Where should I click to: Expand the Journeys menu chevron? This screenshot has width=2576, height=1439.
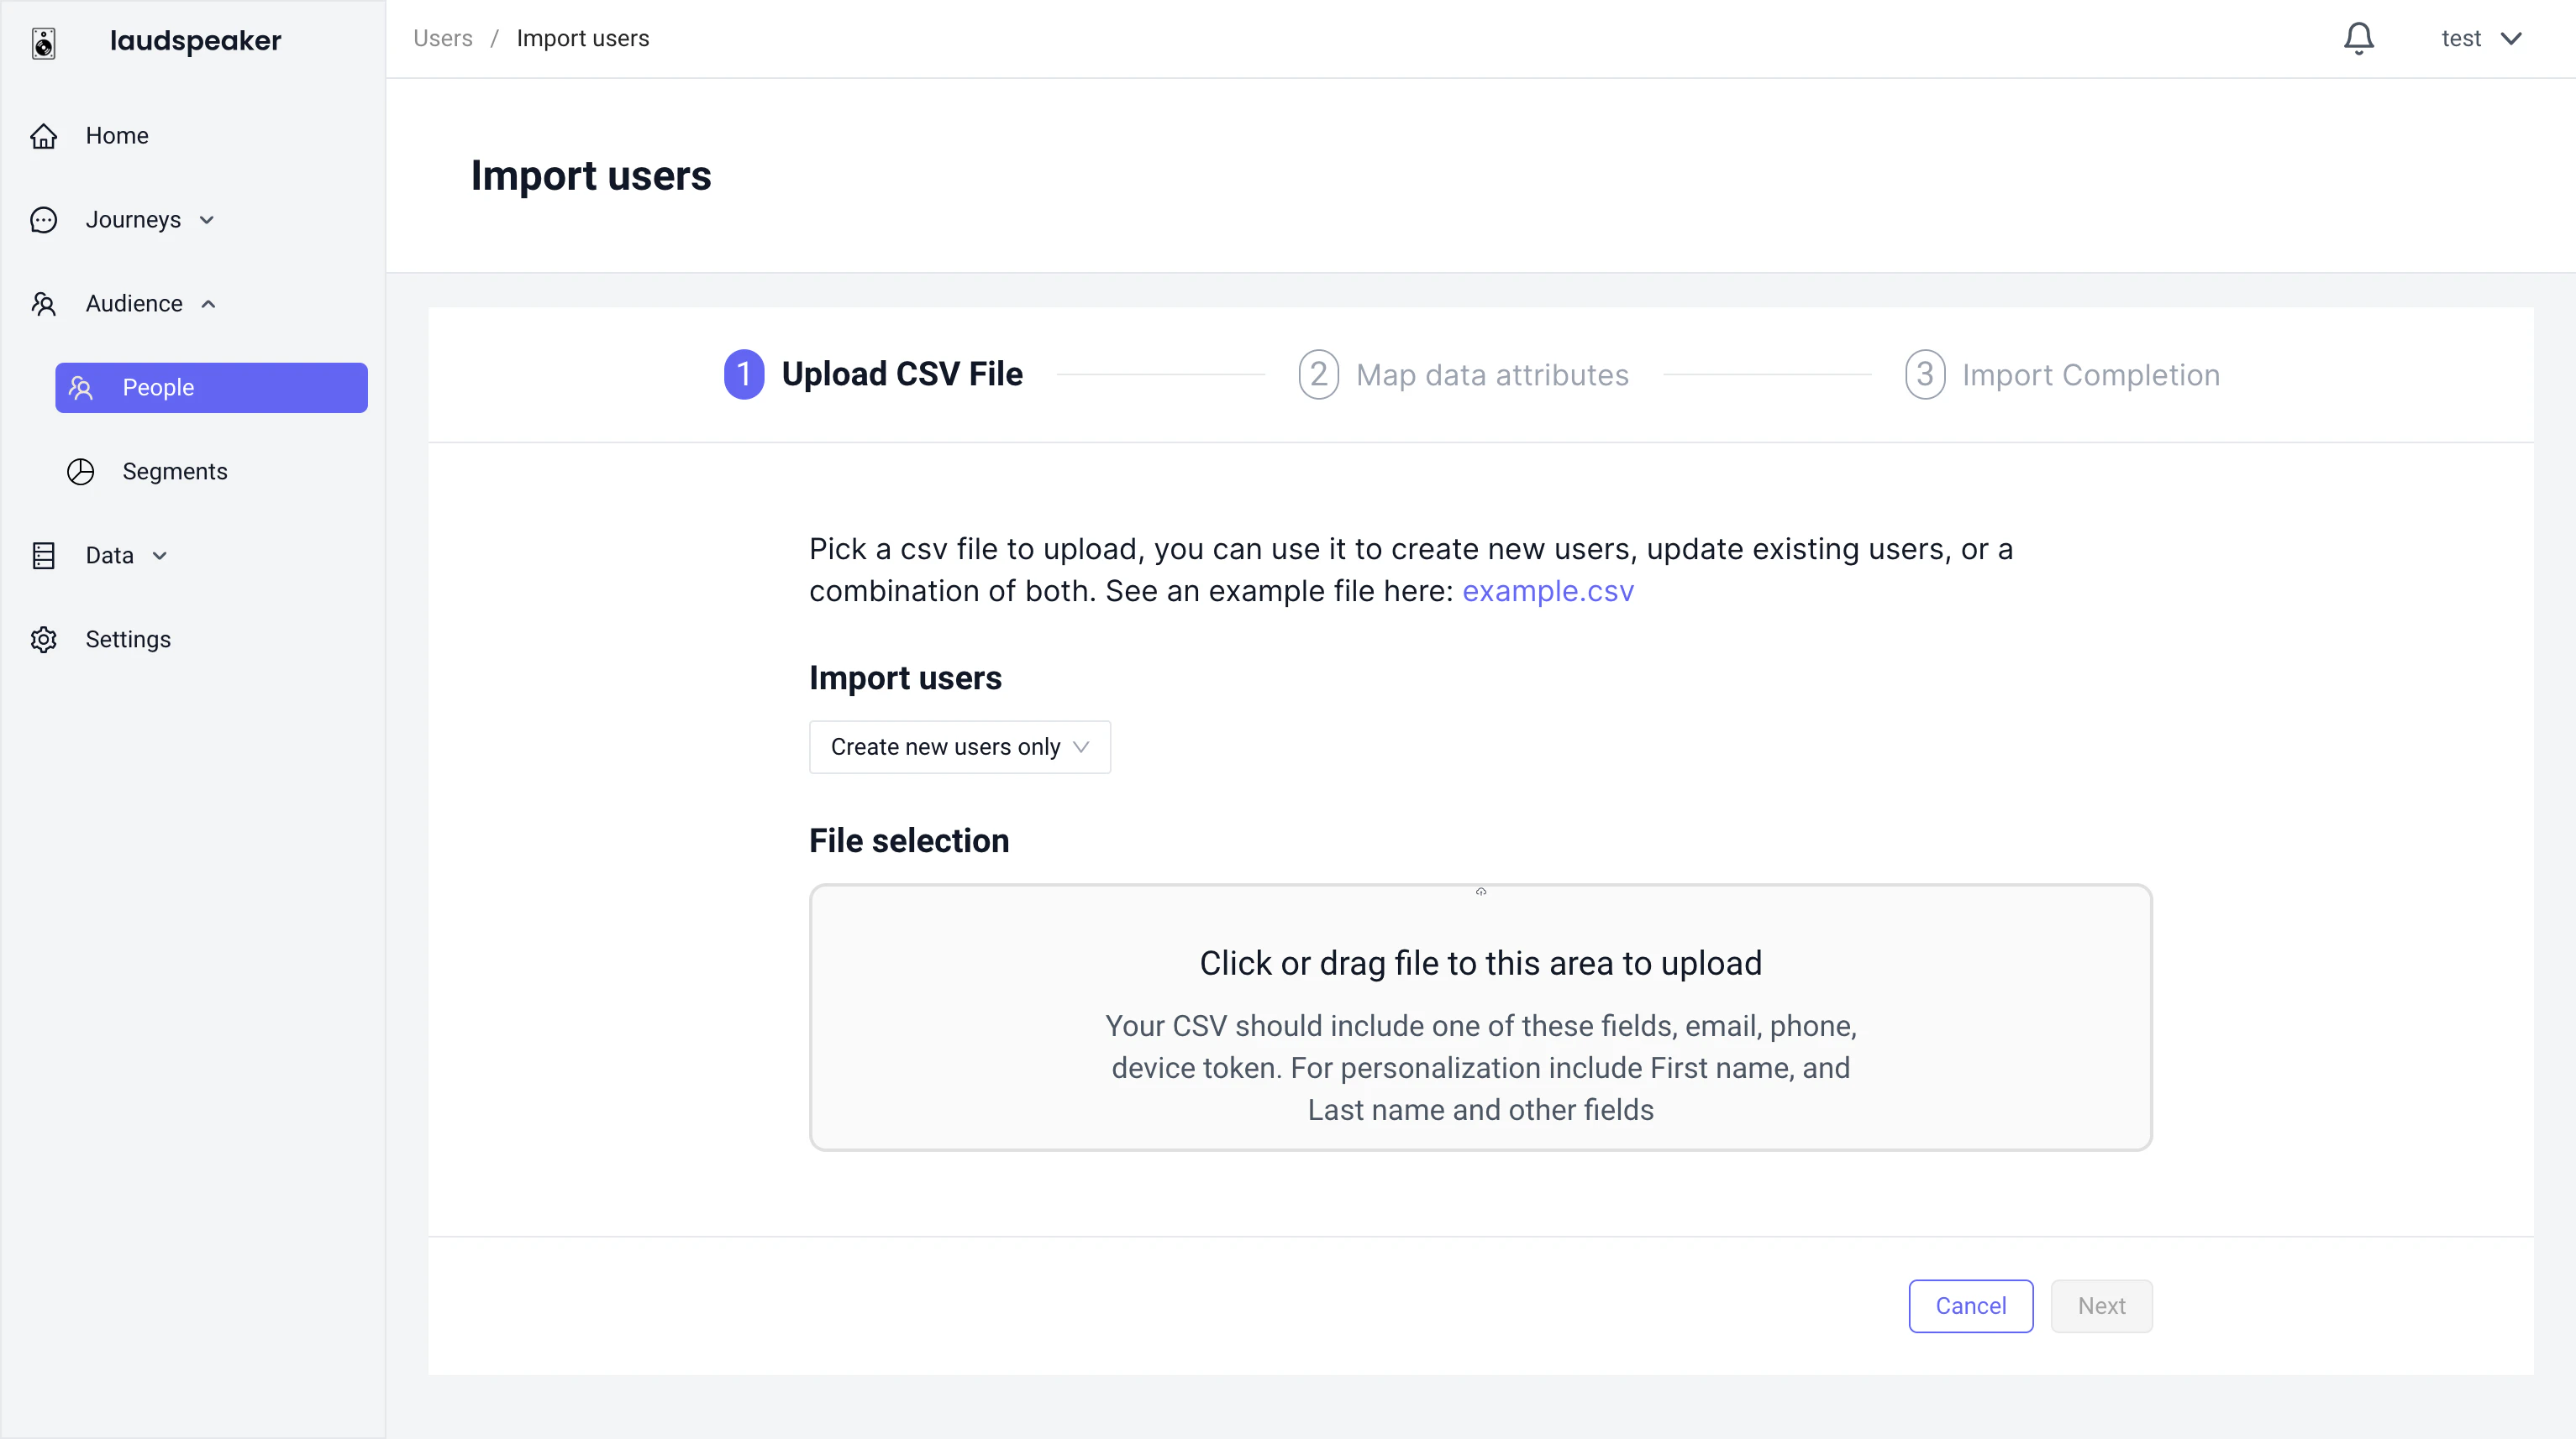pos(207,220)
